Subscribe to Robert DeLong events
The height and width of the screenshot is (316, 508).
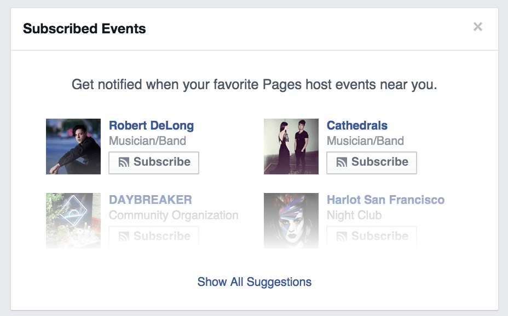pyautogui.click(x=154, y=162)
